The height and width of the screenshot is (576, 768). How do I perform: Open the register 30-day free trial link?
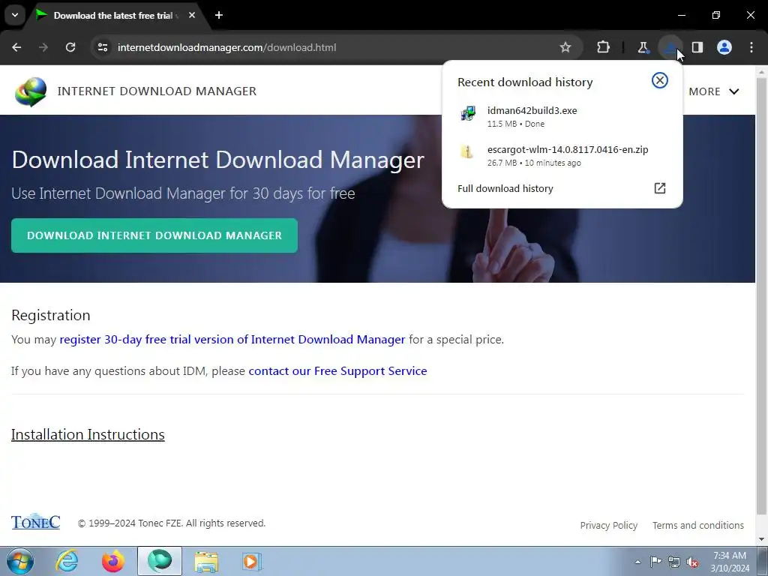(232, 340)
